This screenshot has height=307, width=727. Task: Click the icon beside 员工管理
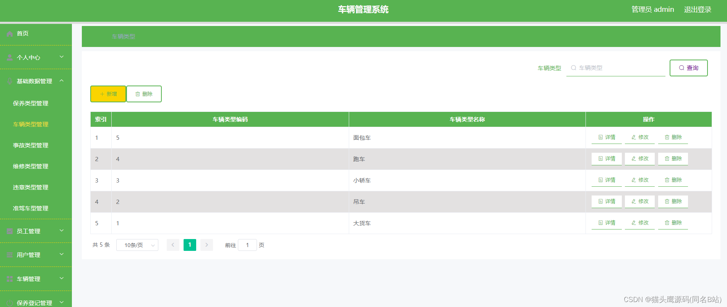(x=10, y=231)
